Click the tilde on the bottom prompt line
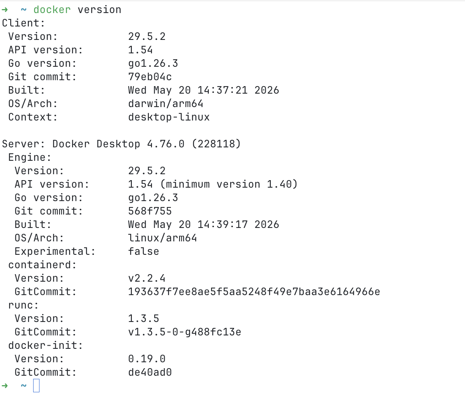Screen dimensions: 465x399 [x=23, y=385]
